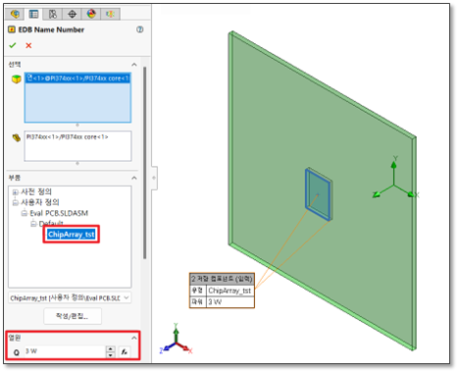
Task: Switch to the FeatureManager design tree tab
Action: 15,14
